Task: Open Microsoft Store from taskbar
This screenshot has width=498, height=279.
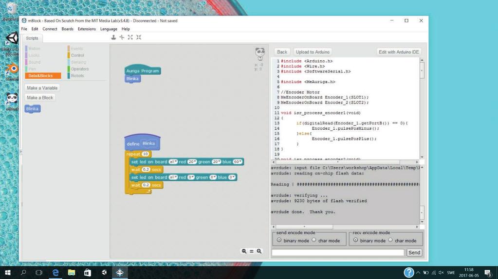Action: 87,272
